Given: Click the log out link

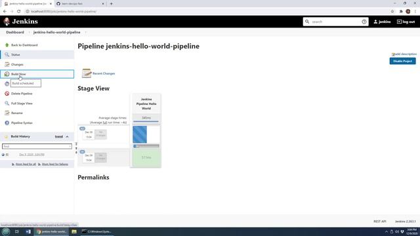Looking at the screenshot, I should tap(409, 22).
